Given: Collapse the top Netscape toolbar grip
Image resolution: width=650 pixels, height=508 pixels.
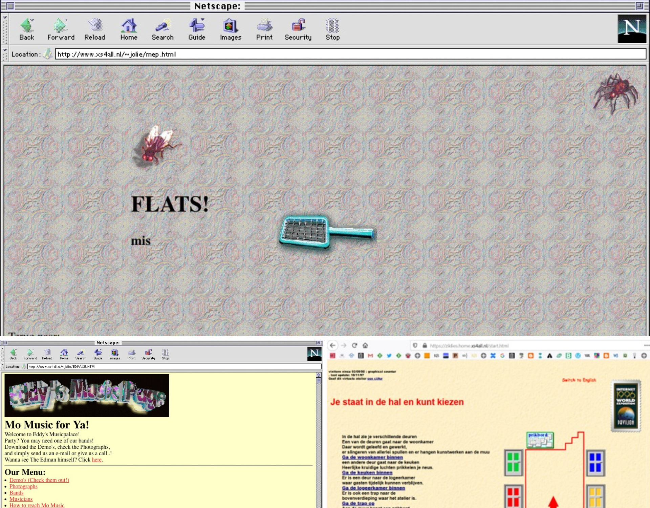Looking at the screenshot, I should [5, 17].
